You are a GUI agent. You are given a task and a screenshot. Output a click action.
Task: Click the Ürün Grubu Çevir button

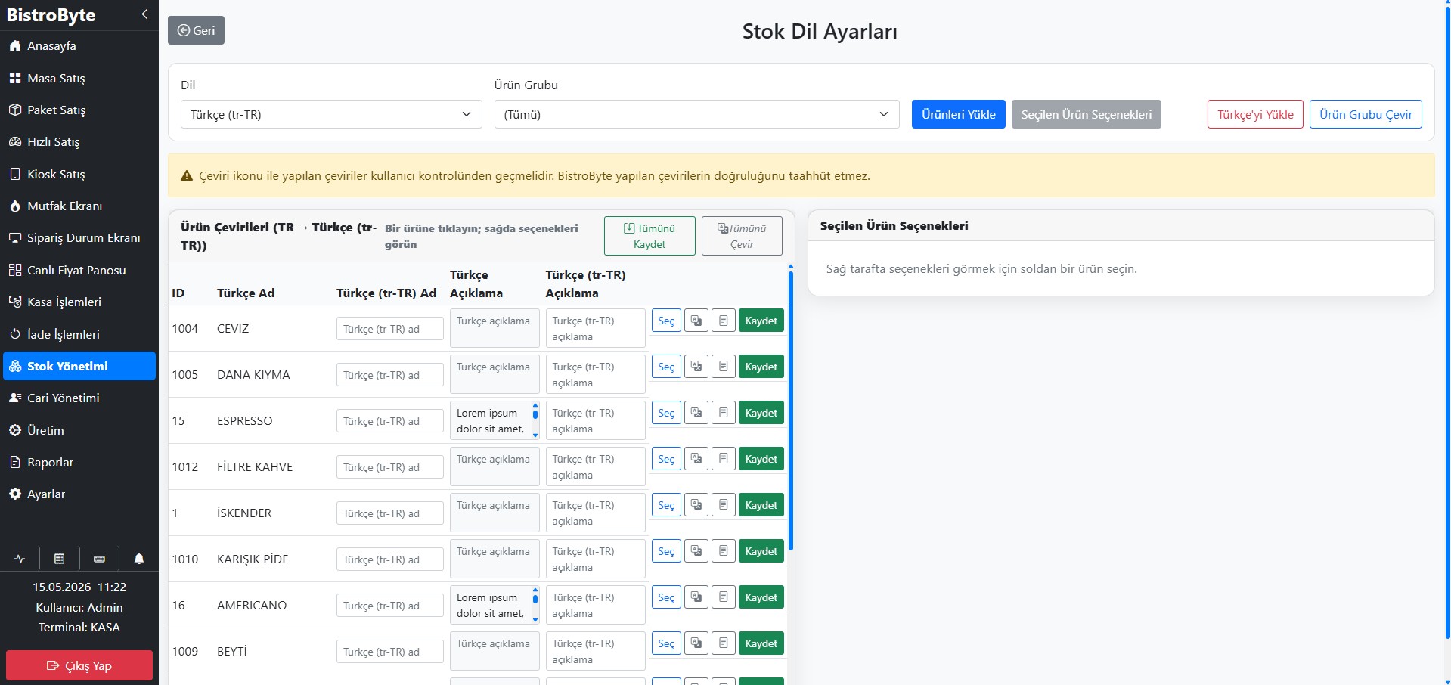[1366, 114]
